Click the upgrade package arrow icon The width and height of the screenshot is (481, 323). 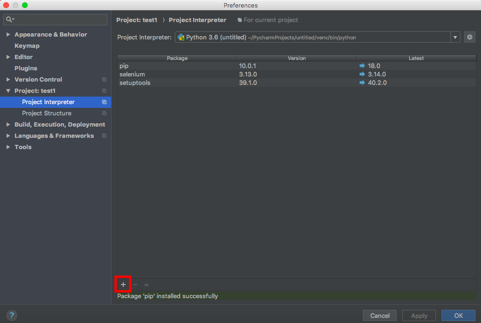[x=146, y=284]
